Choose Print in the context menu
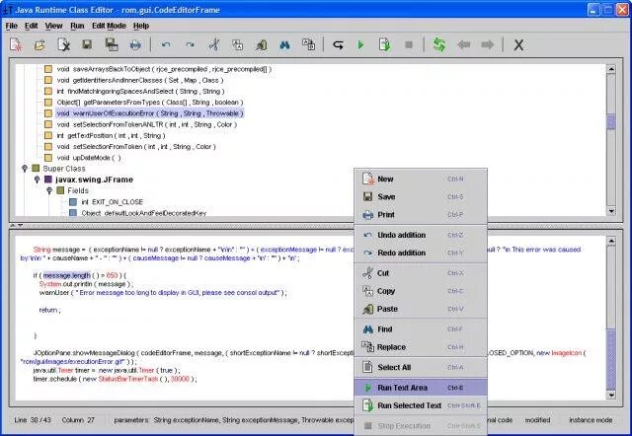 (x=421, y=215)
